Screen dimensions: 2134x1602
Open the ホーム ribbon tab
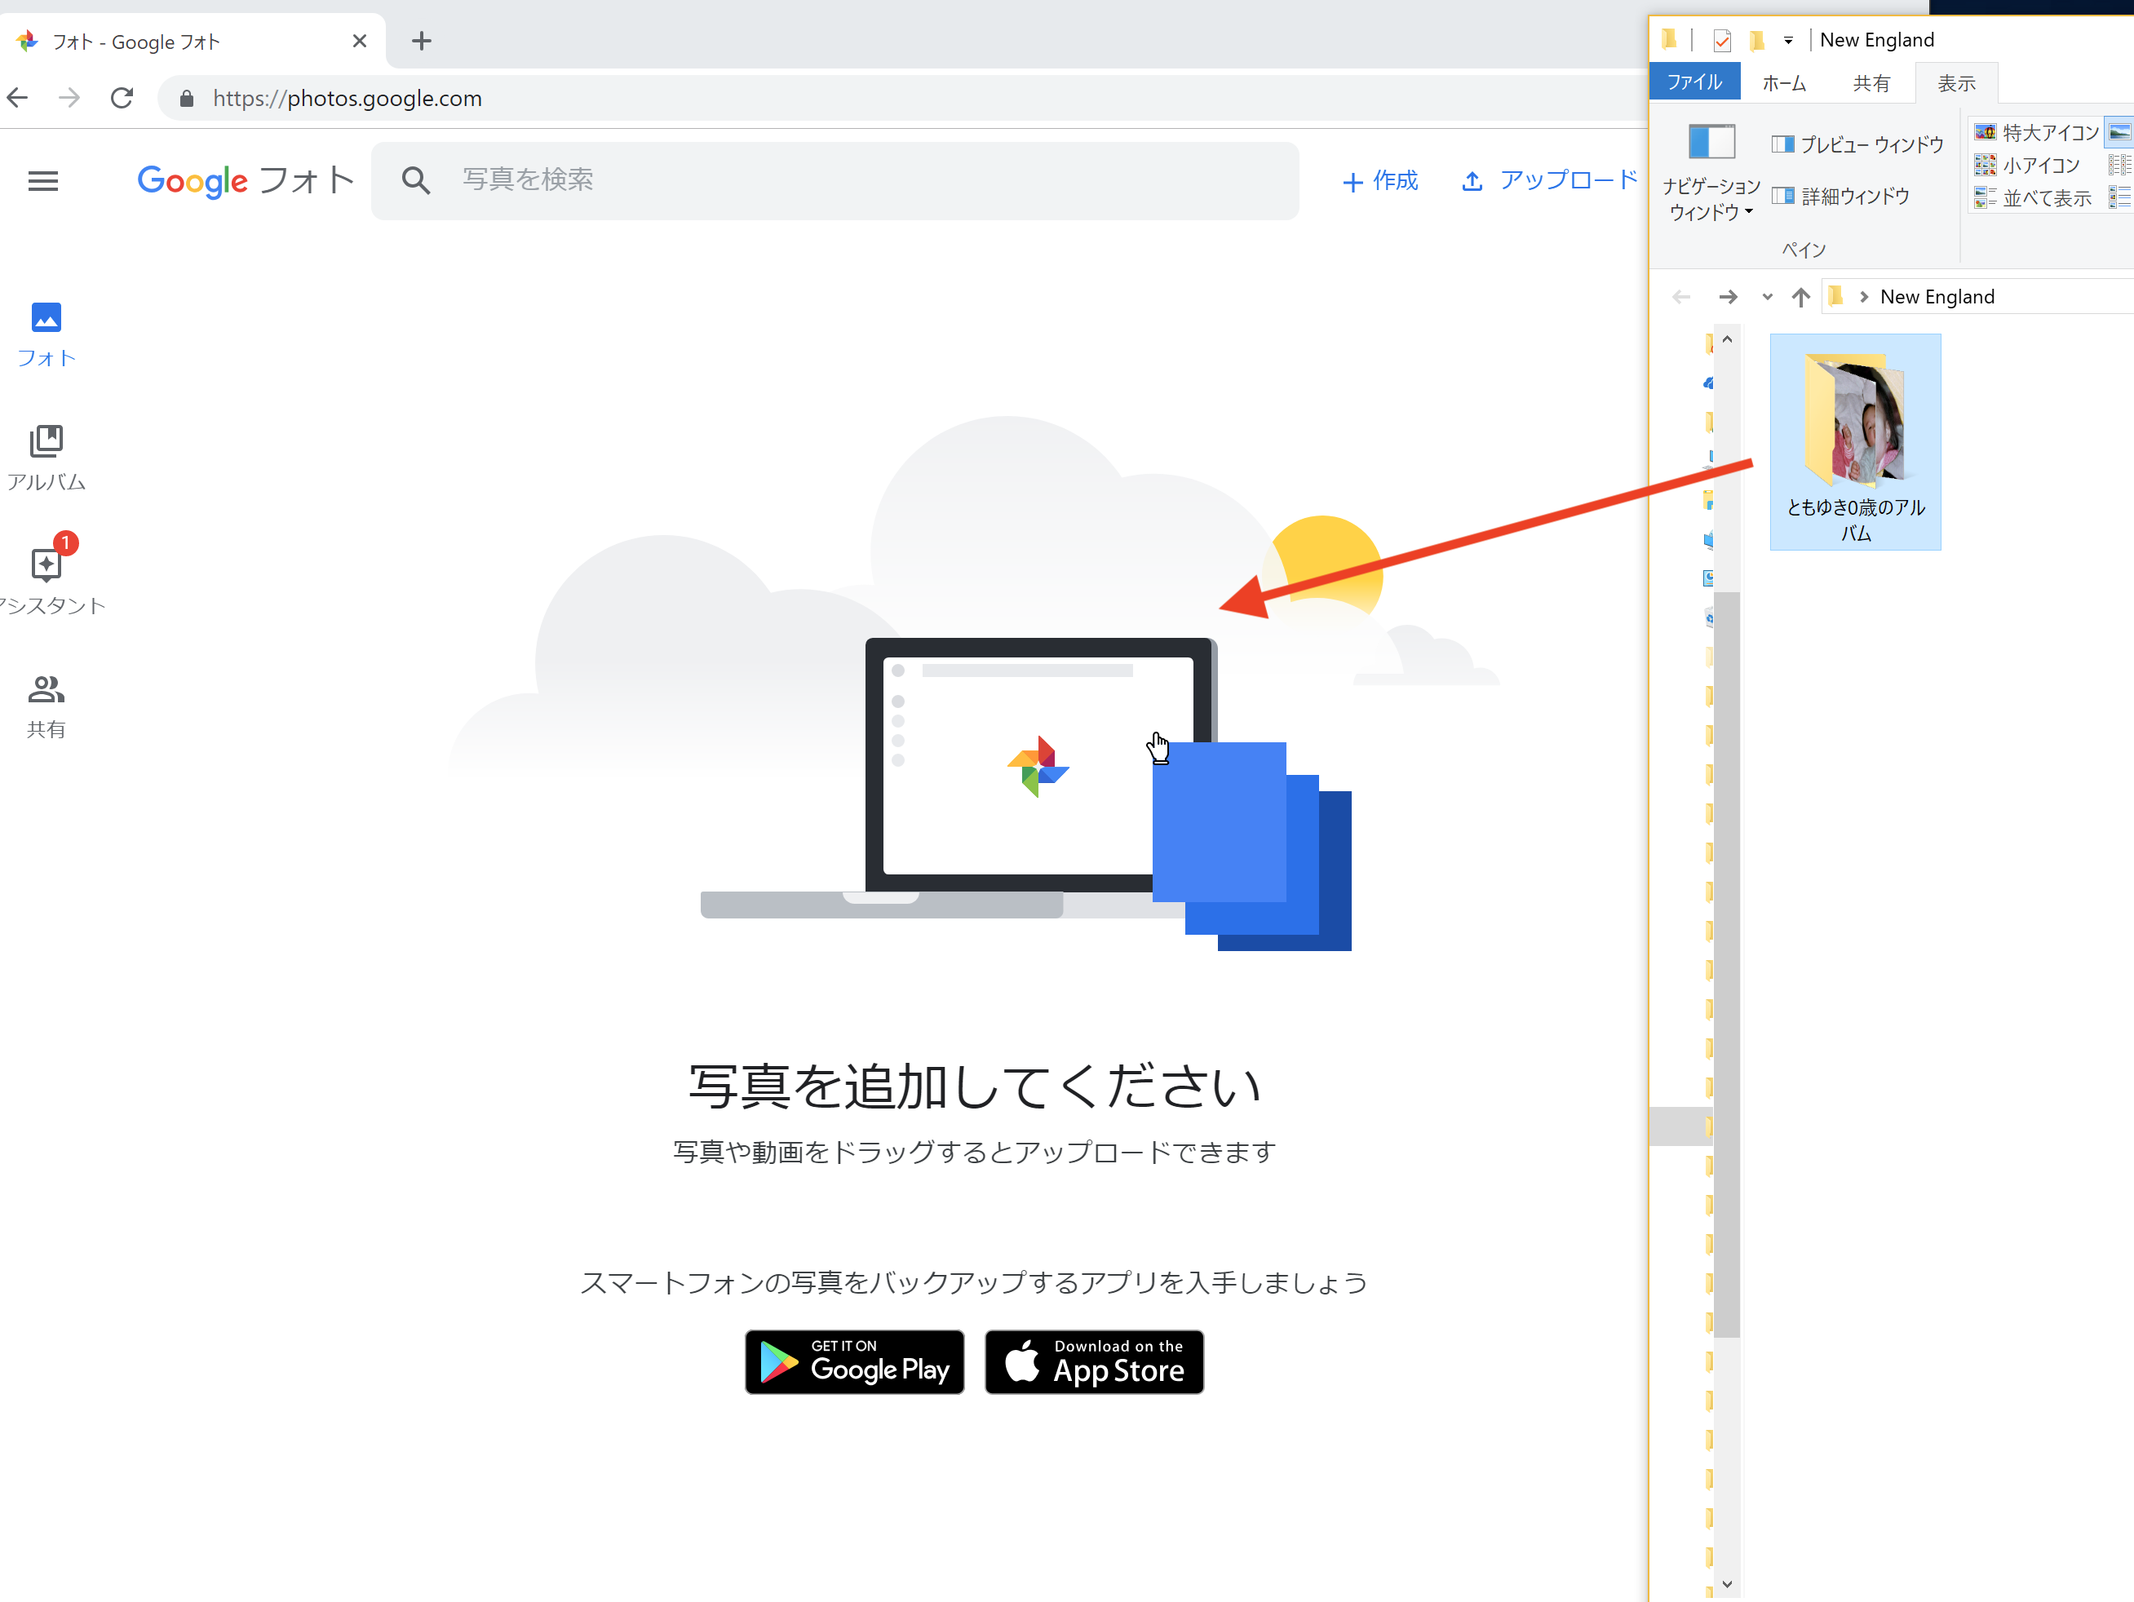click(x=1784, y=82)
